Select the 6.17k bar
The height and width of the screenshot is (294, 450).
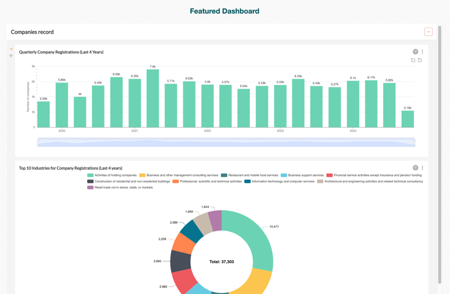pos(371,104)
